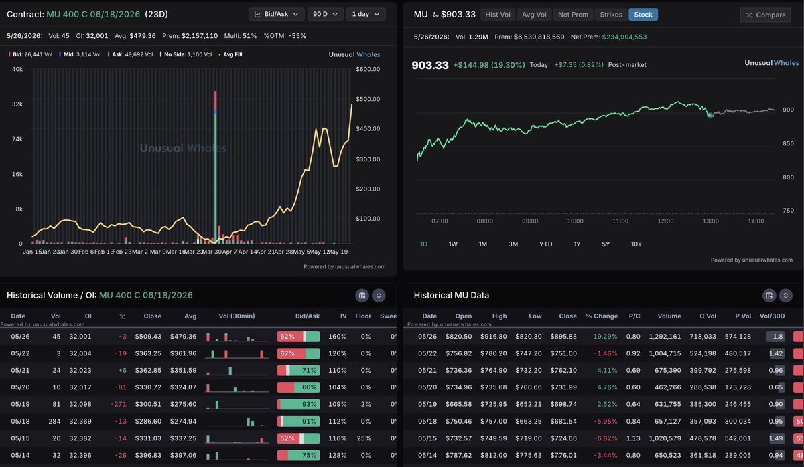
Task: Open the Bid/Ask chart type dropdown
Action: [276, 14]
